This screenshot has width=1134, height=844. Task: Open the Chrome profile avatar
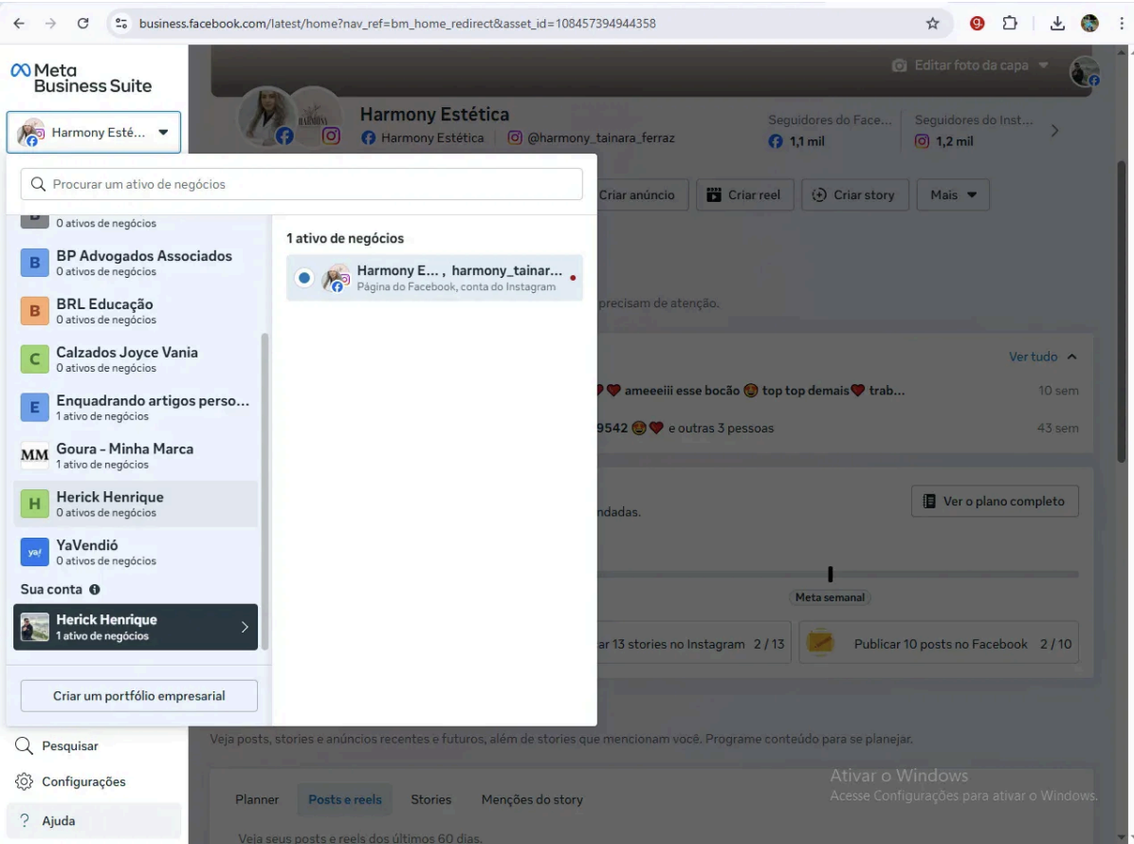click(1089, 23)
